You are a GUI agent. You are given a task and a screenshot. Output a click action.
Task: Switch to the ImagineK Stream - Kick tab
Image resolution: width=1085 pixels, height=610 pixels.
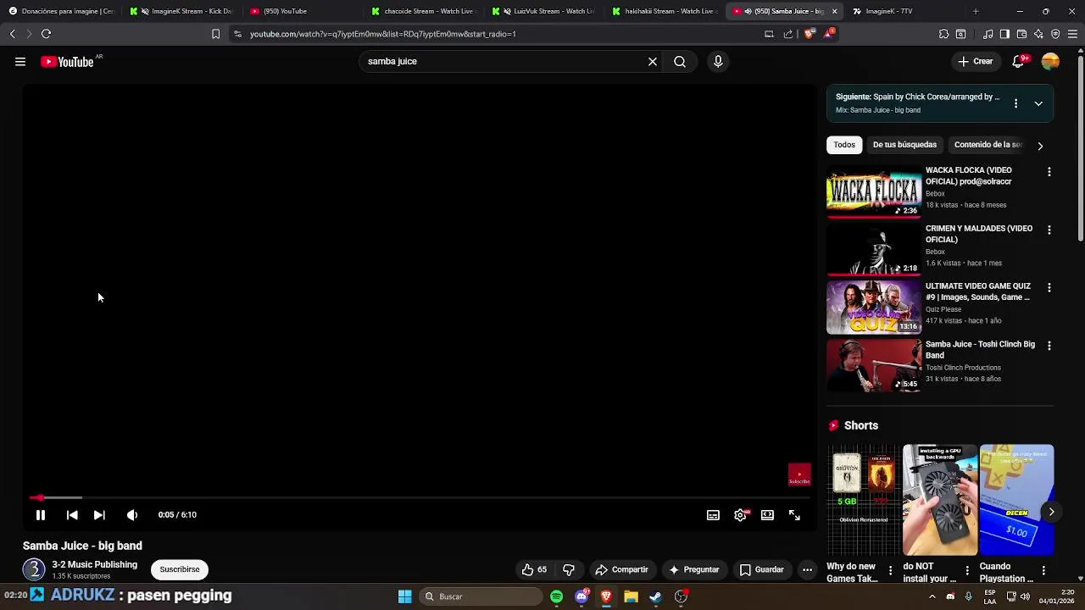[x=181, y=11]
